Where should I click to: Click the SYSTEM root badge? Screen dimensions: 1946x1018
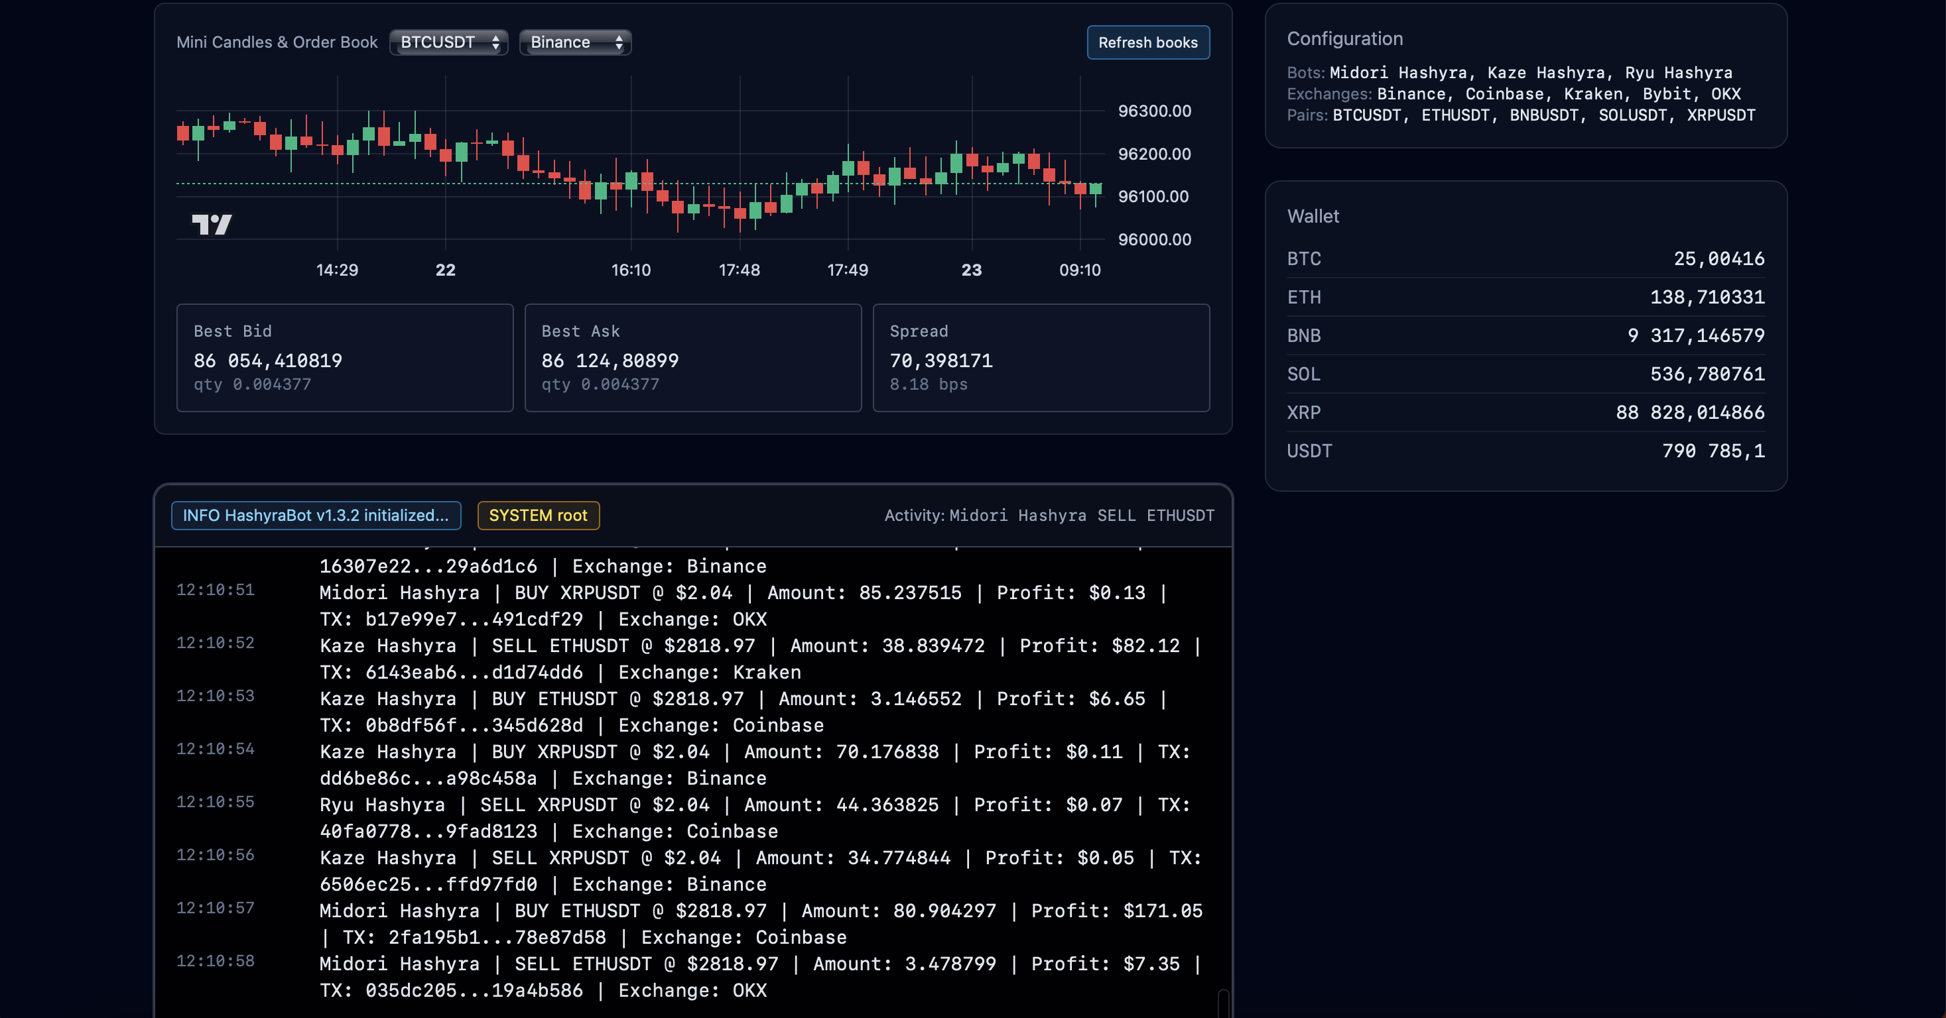pyautogui.click(x=538, y=516)
